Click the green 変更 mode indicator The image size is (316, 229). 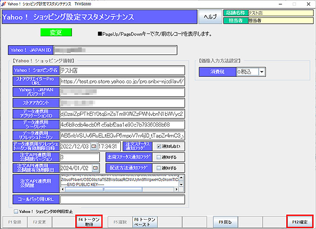point(56,32)
